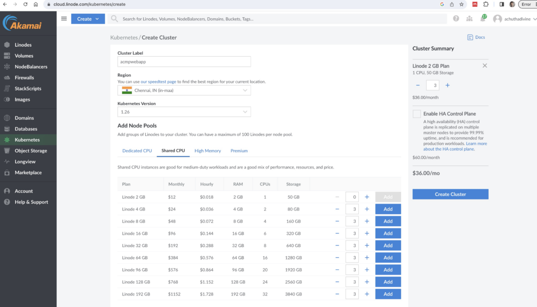Click Linode 8 GB quantity field
The height and width of the screenshot is (307, 537).
pos(352,221)
